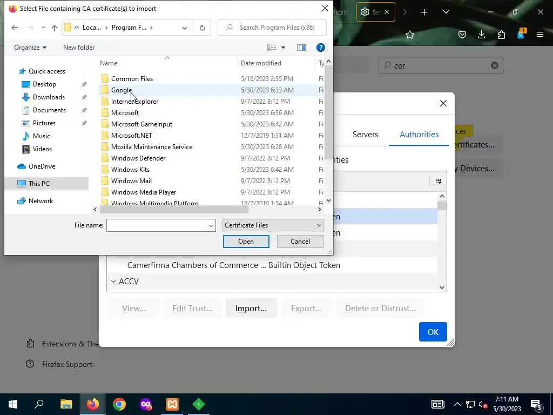Open the Certificate Files type dropdown
The image size is (553, 415).
(x=273, y=225)
